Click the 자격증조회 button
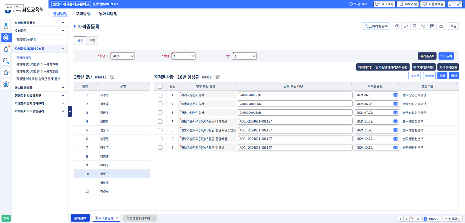The width and height of the screenshot is (465, 223). 427,56
